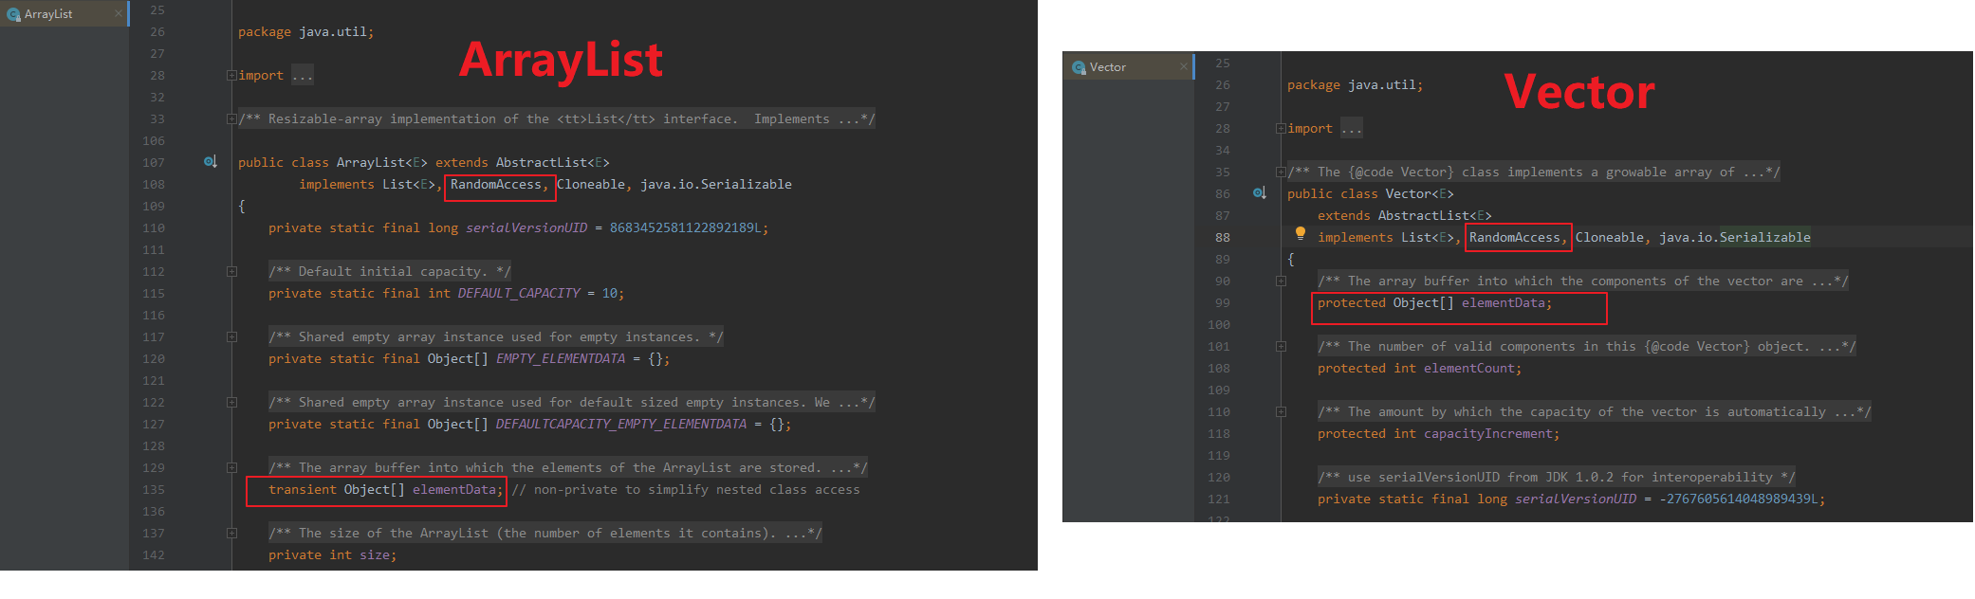Click 'RandomAccess,' in the Vector implements clause
Image resolution: width=1975 pixels, height=599 pixels.
tap(1519, 237)
